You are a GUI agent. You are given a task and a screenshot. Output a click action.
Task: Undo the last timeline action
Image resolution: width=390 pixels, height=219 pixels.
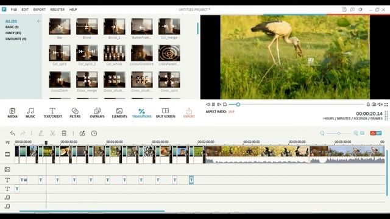click(12, 133)
